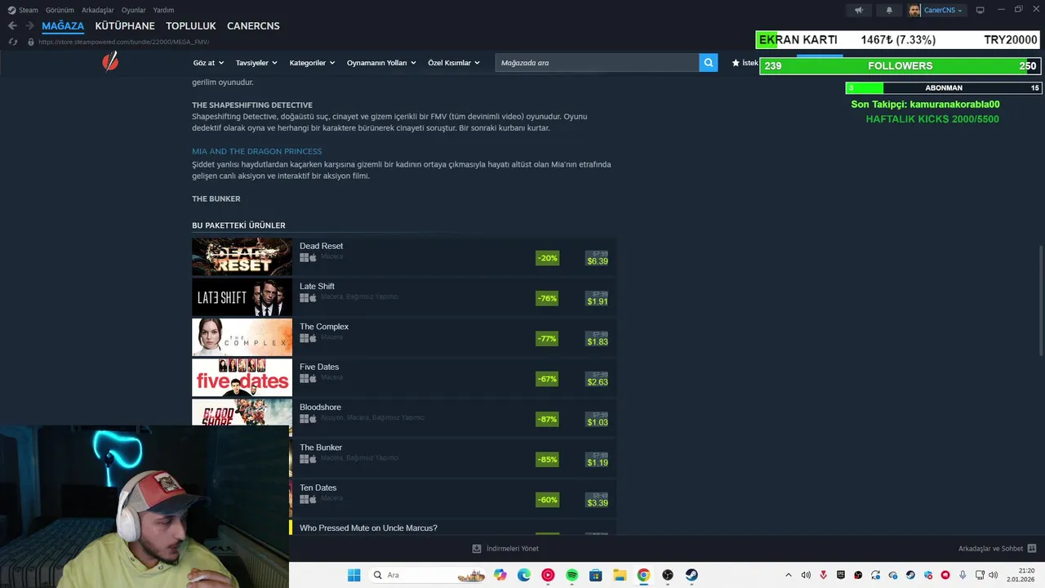Viewport: 1045px width, 588px height.
Task: Open Microsoft Store from the taskbar
Action: [596, 575]
